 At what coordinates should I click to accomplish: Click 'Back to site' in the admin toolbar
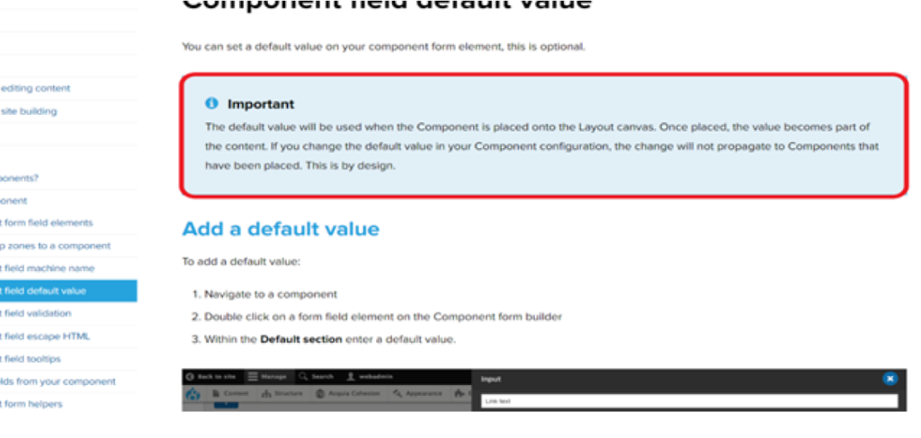coord(209,376)
